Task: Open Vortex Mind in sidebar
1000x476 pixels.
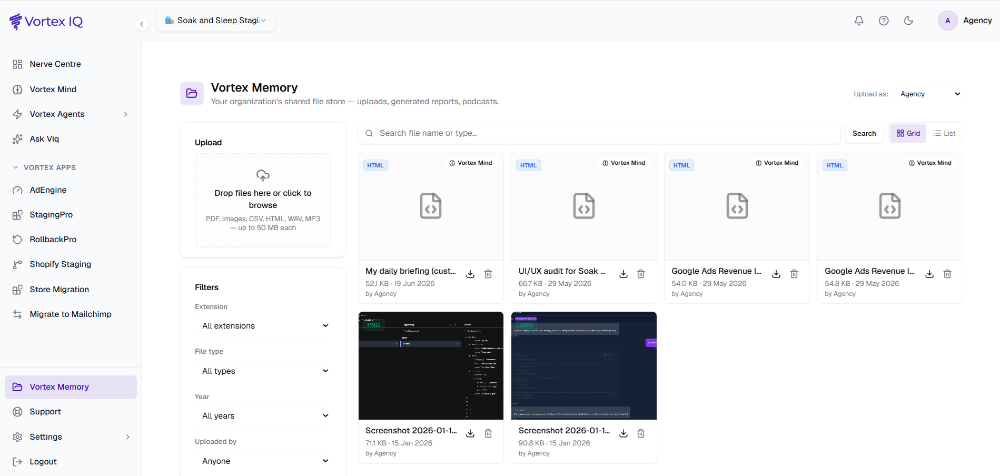Action: (x=71, y=90)
